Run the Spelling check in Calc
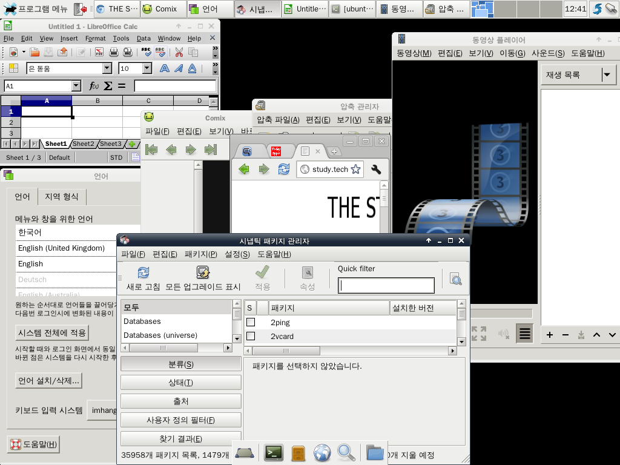The image size is (620, 465). 146,52
